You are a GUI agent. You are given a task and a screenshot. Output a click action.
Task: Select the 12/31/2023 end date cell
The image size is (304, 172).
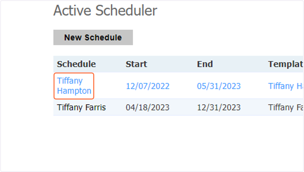tap(219, 107)
